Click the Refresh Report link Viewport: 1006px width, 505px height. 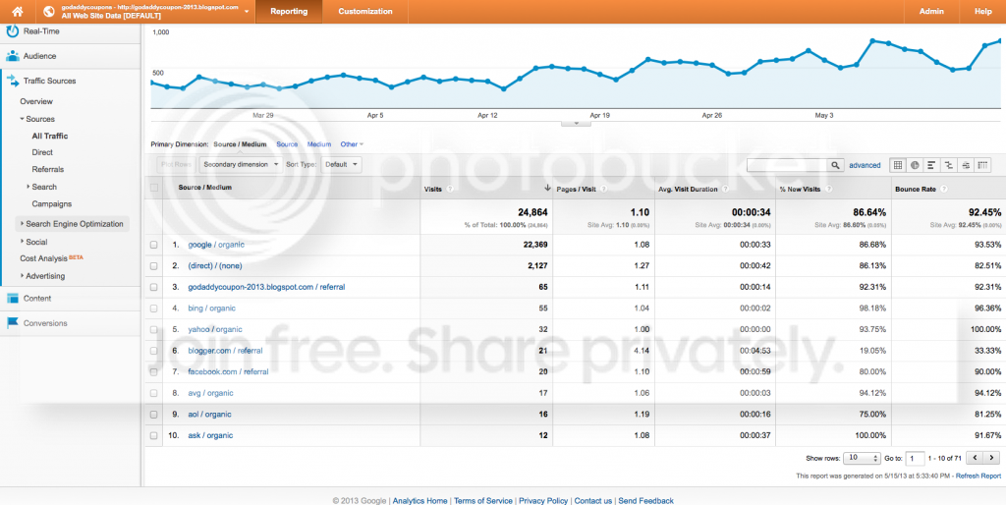pyautogui.click(x=978, y=477)
